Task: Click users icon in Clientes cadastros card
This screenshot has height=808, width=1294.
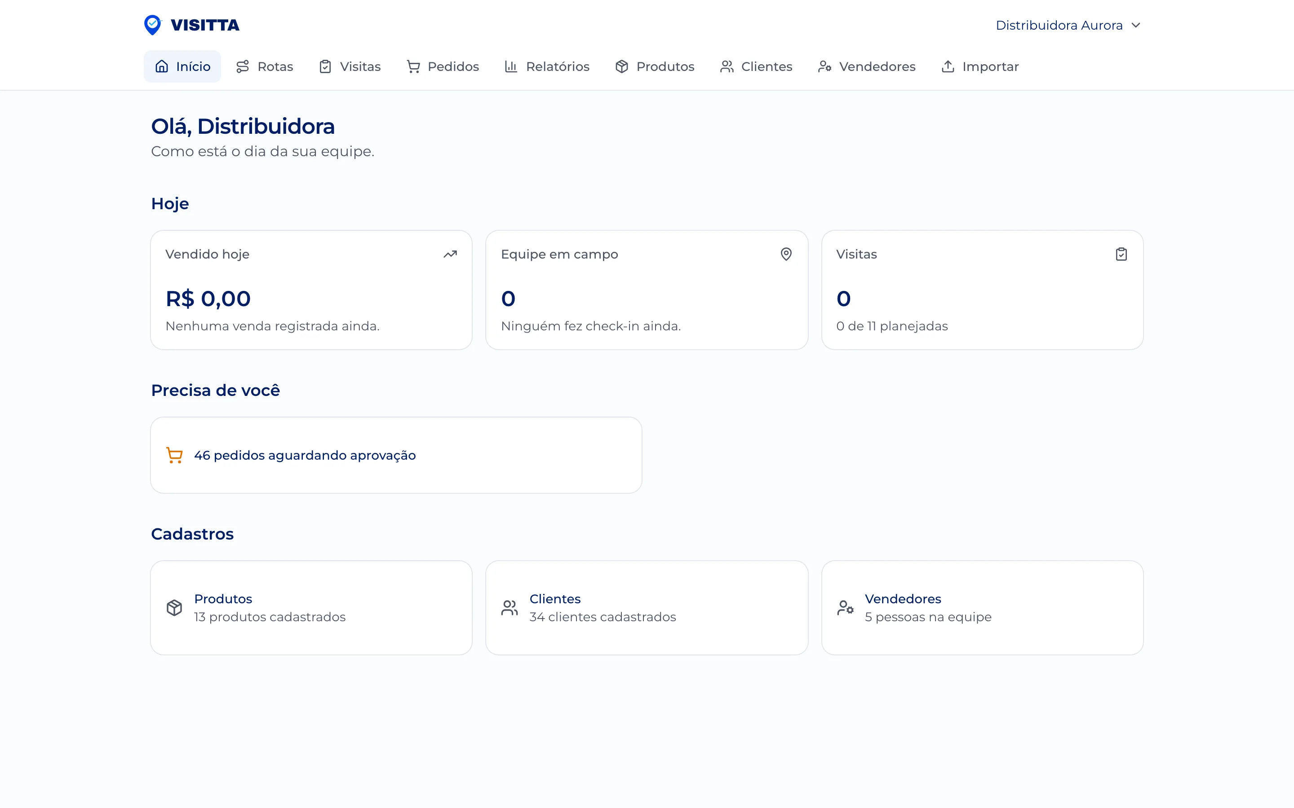Action: 510,608
